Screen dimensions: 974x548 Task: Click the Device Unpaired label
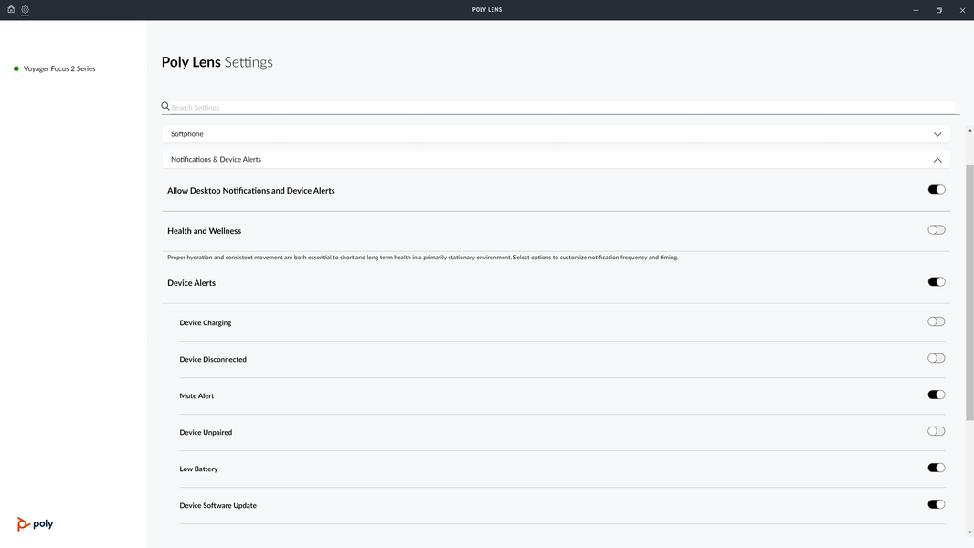click(206, 433)
